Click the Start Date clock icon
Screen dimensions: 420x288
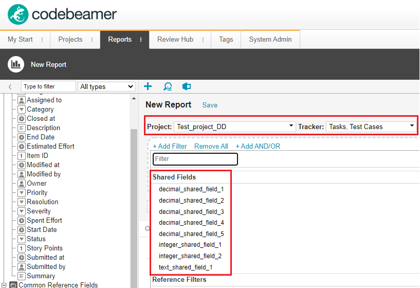[x=22, y=229]
